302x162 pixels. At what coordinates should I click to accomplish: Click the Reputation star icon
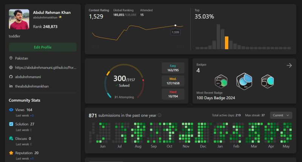coord(11,153)
